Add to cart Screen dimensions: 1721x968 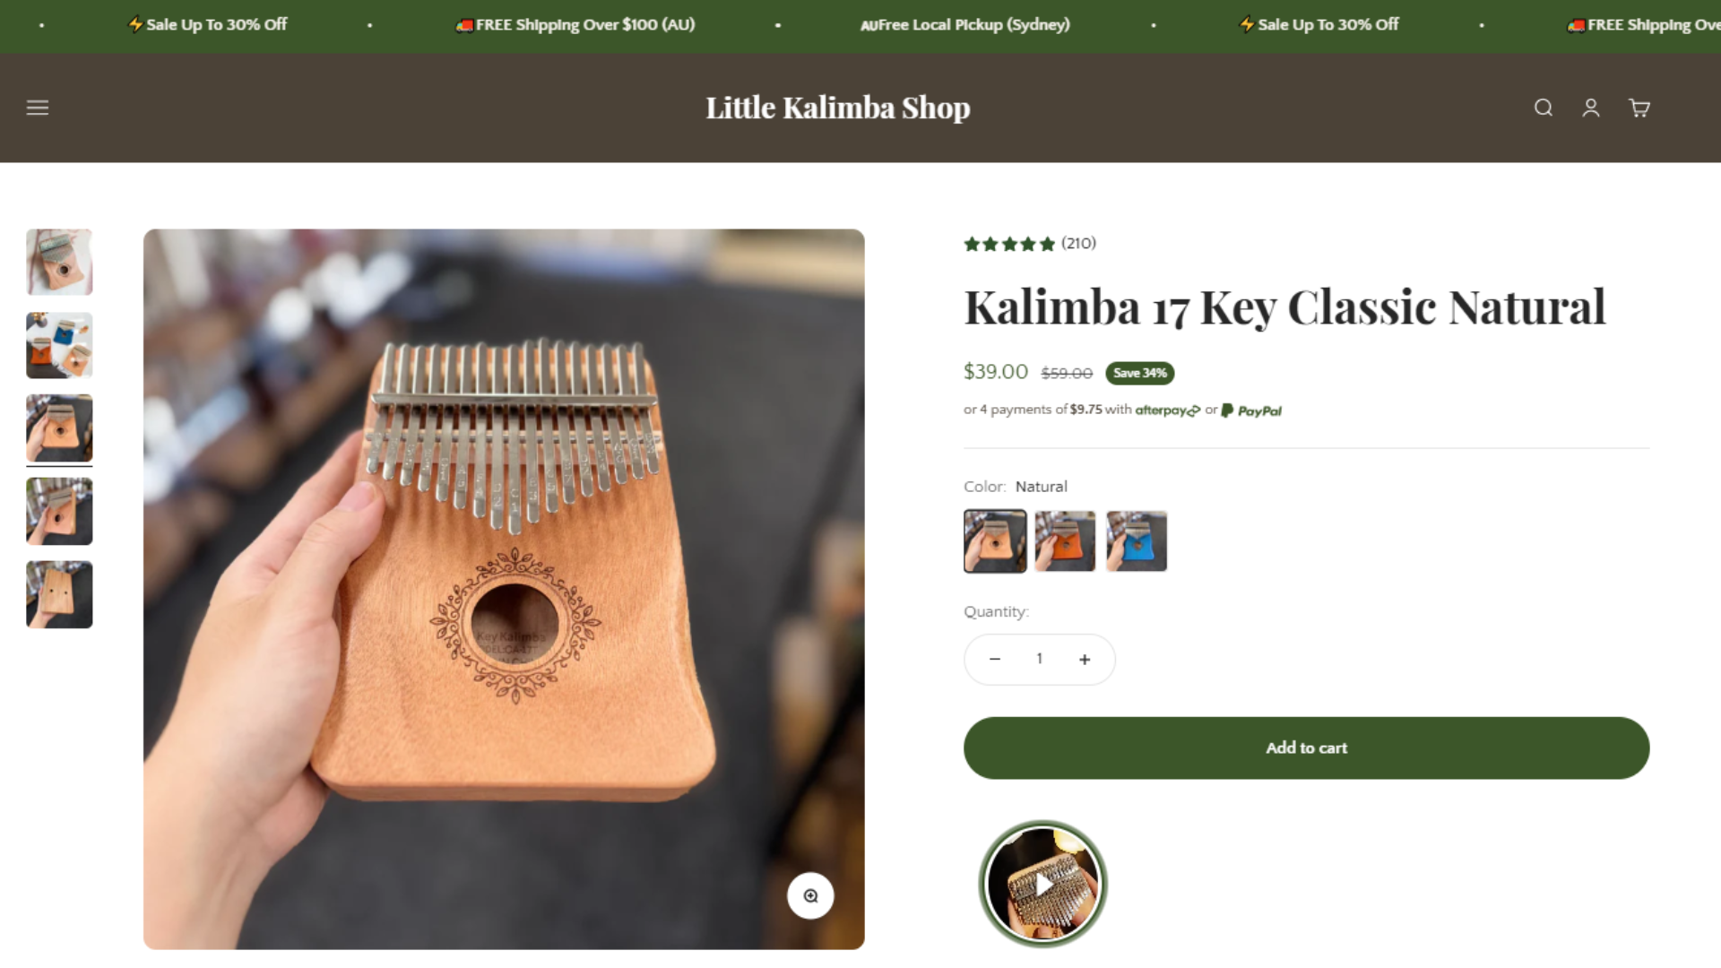pyautogui.click(x=1306, y=748)
